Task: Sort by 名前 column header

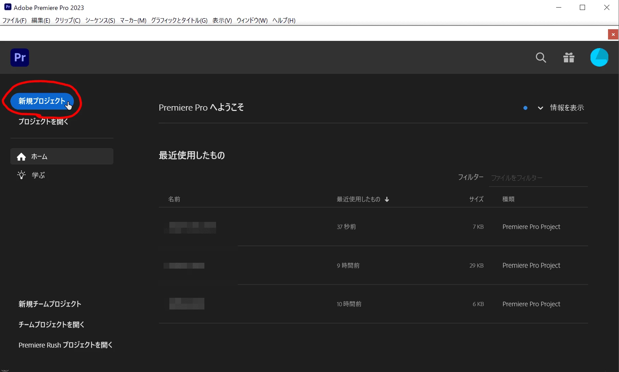Action: (x=174, y=199)
